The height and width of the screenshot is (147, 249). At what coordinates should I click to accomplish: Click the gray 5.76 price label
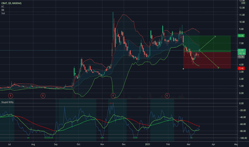pyautogui.click(x=241, y=57)
